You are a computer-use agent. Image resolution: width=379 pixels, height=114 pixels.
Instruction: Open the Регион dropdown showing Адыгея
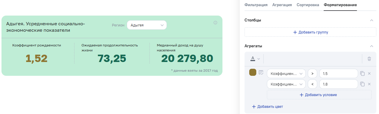pyautogui.click(x=147, y=25)
